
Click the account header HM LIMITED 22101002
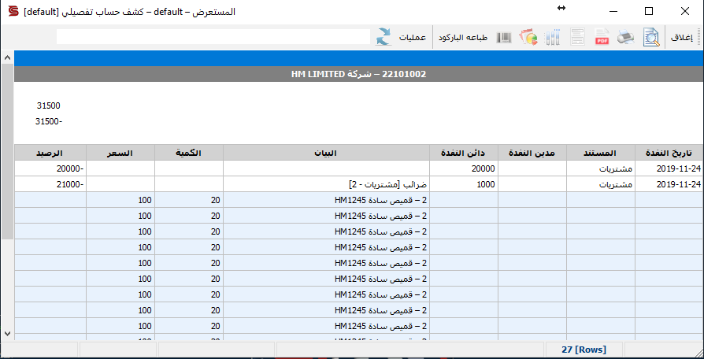pos(358,74)
